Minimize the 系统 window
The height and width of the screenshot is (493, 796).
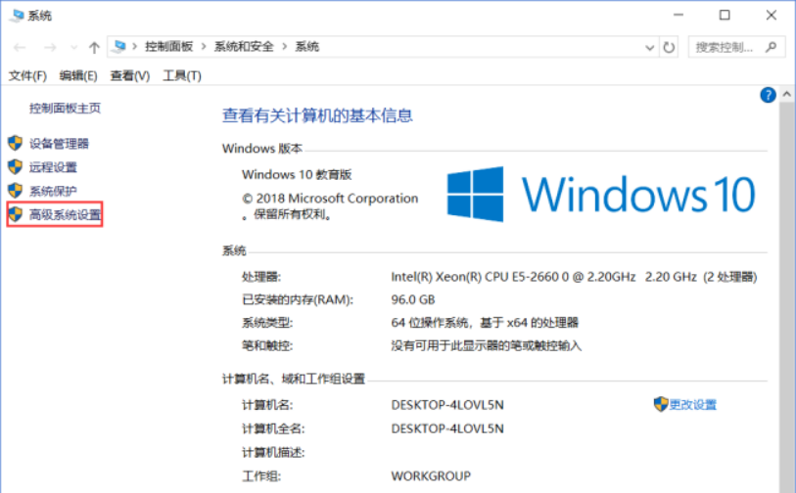[x=679, y=16]
